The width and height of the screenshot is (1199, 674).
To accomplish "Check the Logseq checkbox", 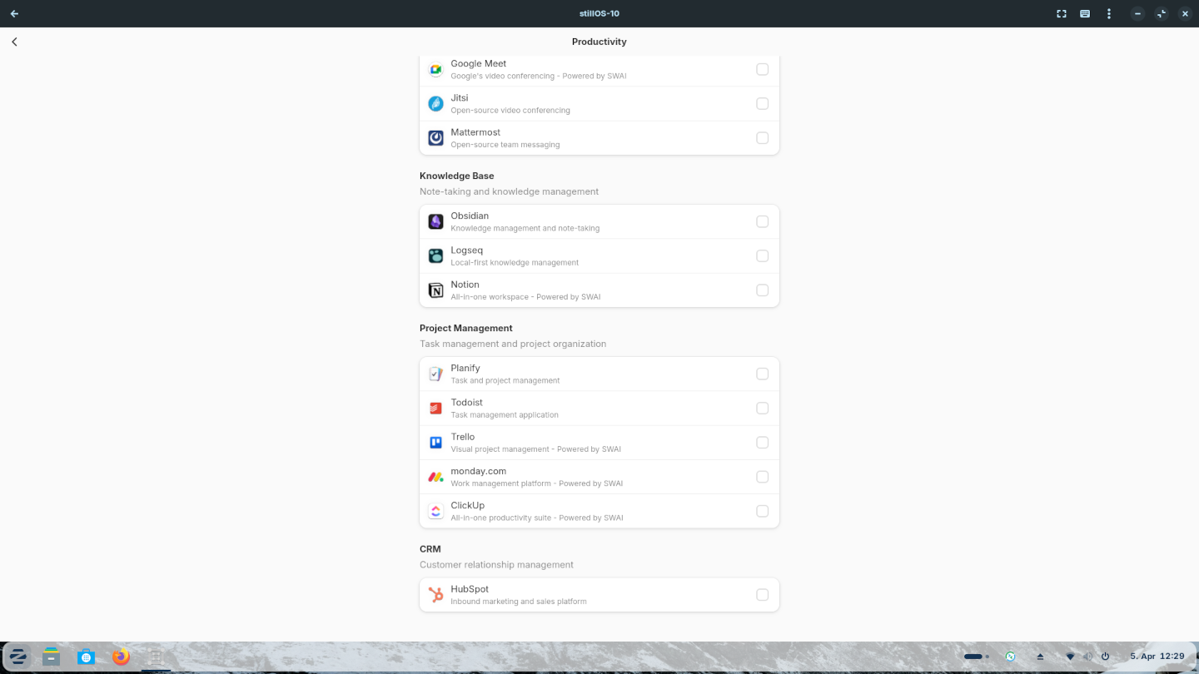I will tap(762, 256).
